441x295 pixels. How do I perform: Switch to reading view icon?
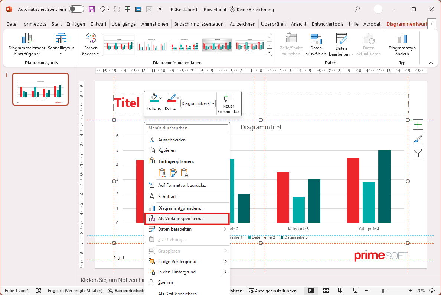tap(341, 291)
